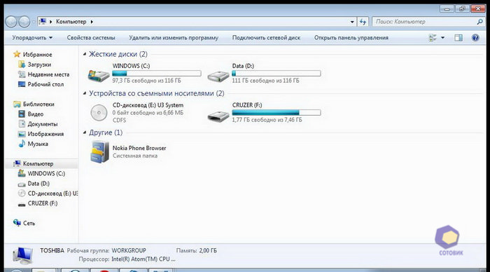This screenshot has height=272, width=490.
Task: Collapse the Жесткие диски (2) group
Action: coord(85,54)
